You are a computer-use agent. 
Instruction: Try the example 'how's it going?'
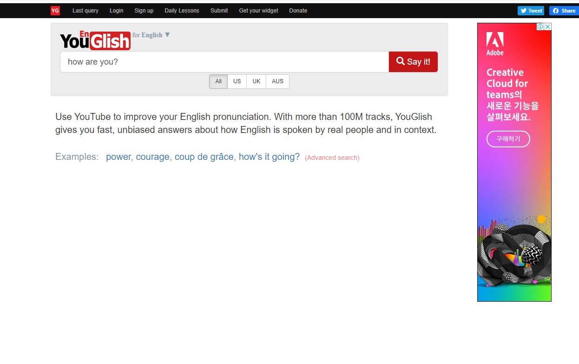coord(269,157)
